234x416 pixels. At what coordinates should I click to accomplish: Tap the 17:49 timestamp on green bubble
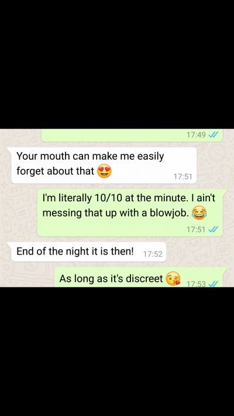(196, 135)
